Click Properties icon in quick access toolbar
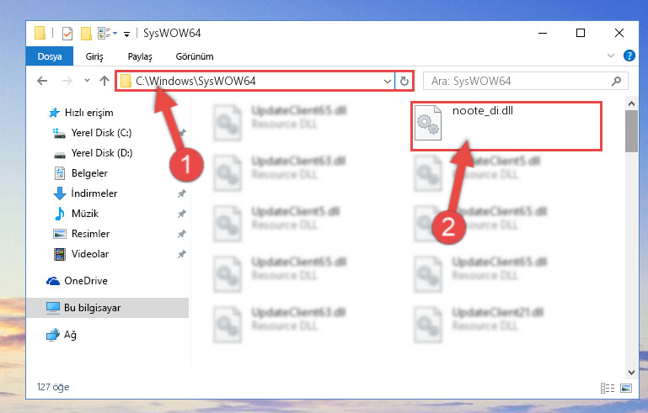 [67, 33]
